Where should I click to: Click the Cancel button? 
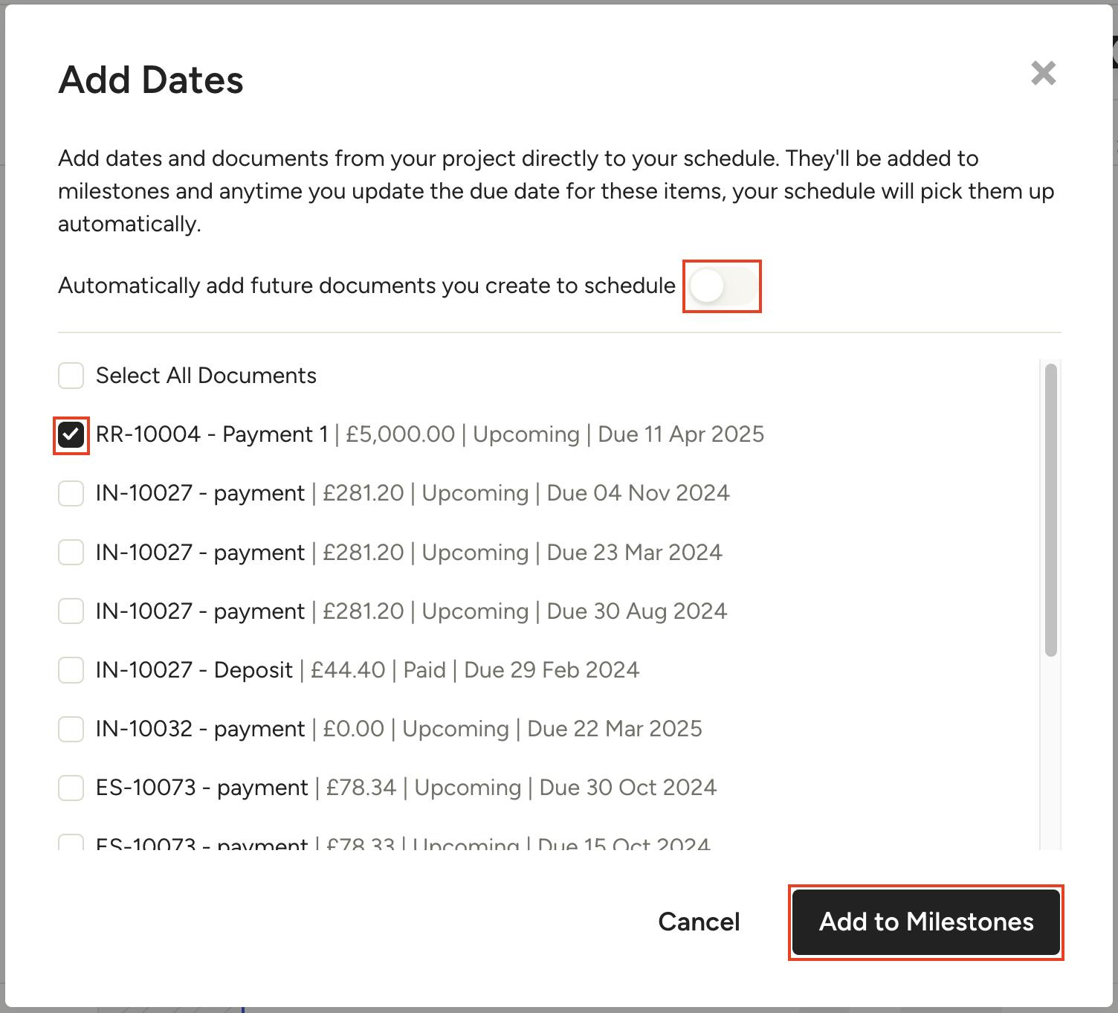(699, 922)
